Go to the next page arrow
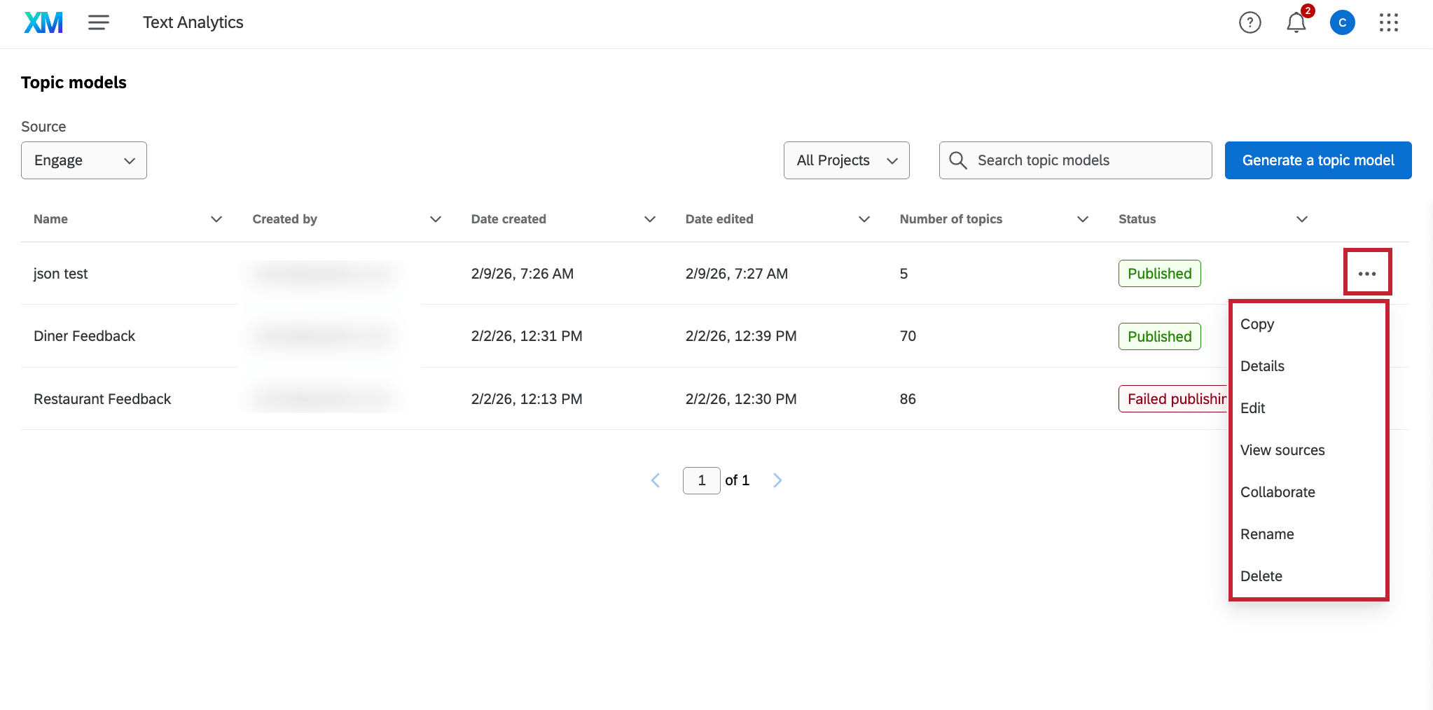This screenshot has width=1433, height=710. pyautogui.click(x=777, y=480)
